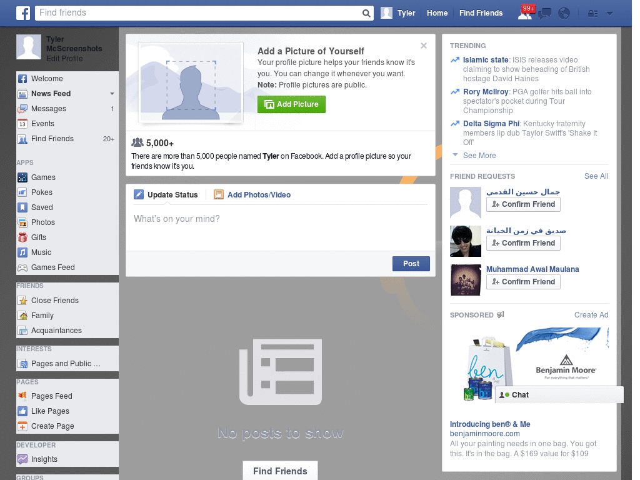Click the Find friends search field

(x=199, y=13)
